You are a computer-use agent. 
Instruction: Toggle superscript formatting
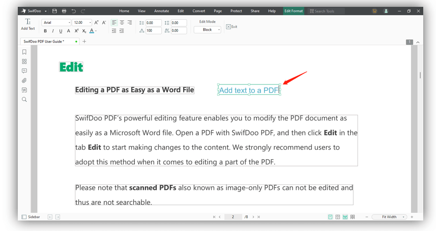[76, 31]
